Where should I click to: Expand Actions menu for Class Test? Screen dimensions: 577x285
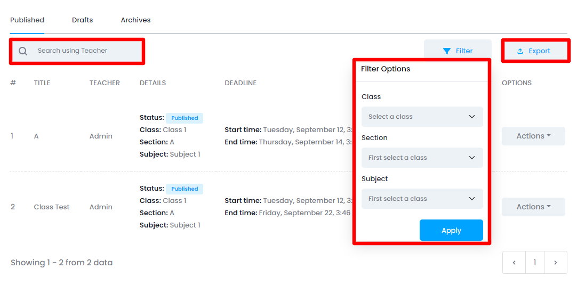[x=533, y=207]
